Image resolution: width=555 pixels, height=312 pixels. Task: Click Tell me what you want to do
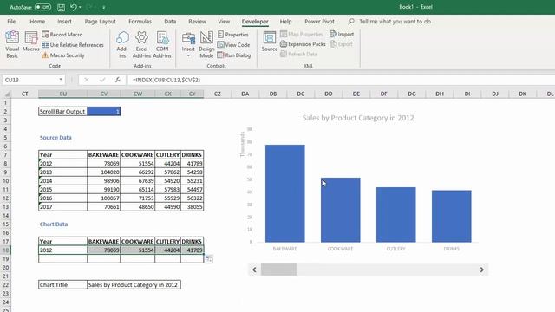point(395,21)
